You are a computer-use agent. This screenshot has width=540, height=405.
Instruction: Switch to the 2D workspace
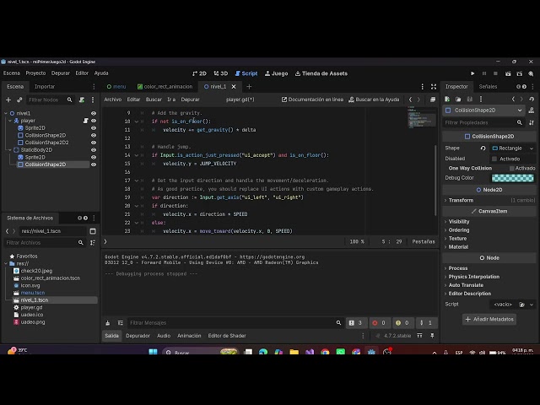(x=199, y=73)
